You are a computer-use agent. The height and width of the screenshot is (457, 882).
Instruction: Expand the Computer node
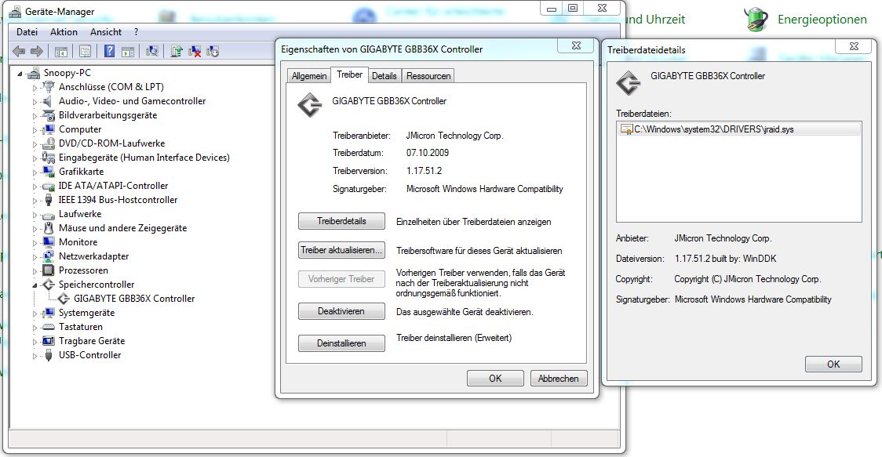35,130
